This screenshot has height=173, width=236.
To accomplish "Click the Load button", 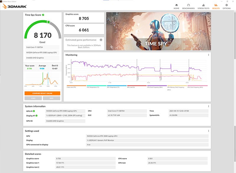I will pyautogui.click(x=33, y=98).
